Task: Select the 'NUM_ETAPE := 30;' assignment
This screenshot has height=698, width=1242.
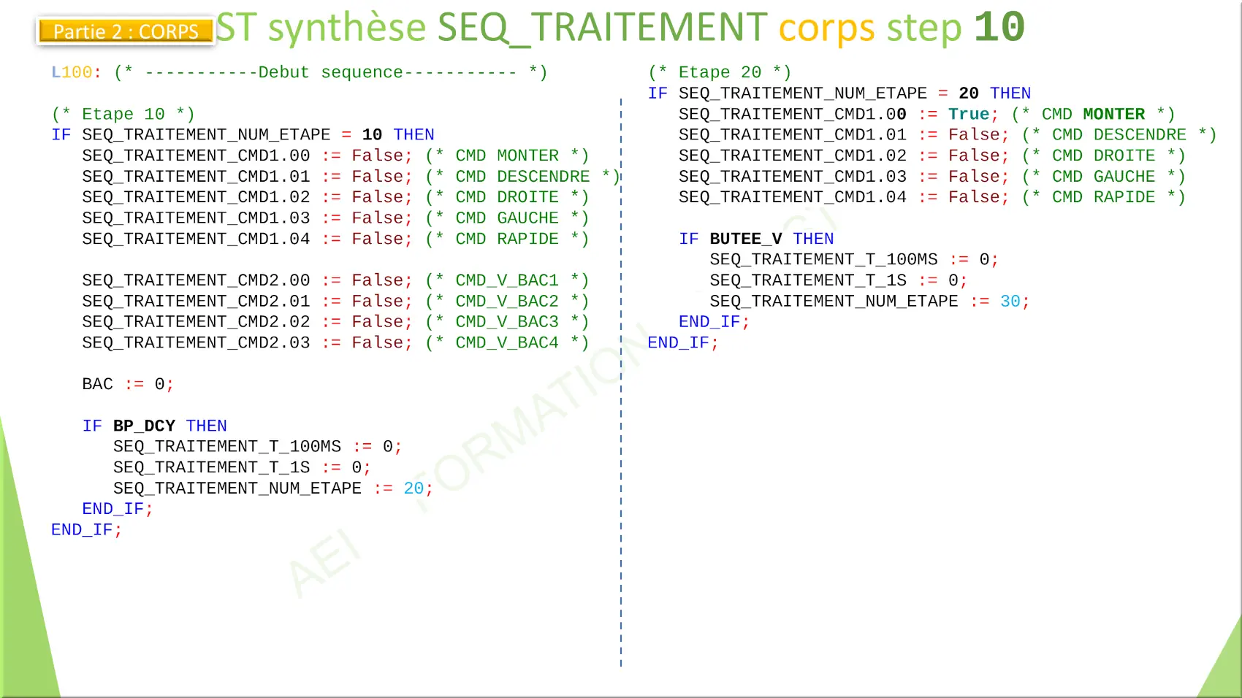Action: click(869, 302)
